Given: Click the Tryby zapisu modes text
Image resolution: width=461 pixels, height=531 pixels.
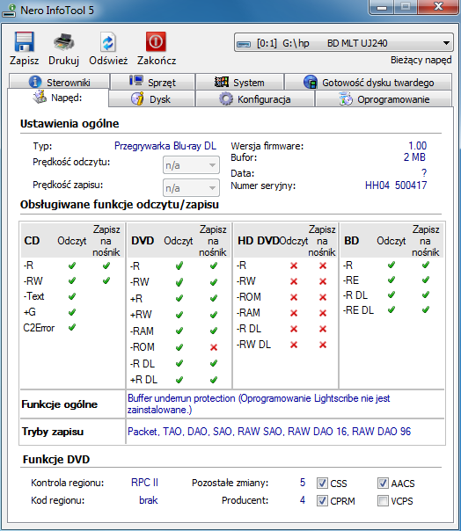Looking at the screenshot, I should pos(269,431).
